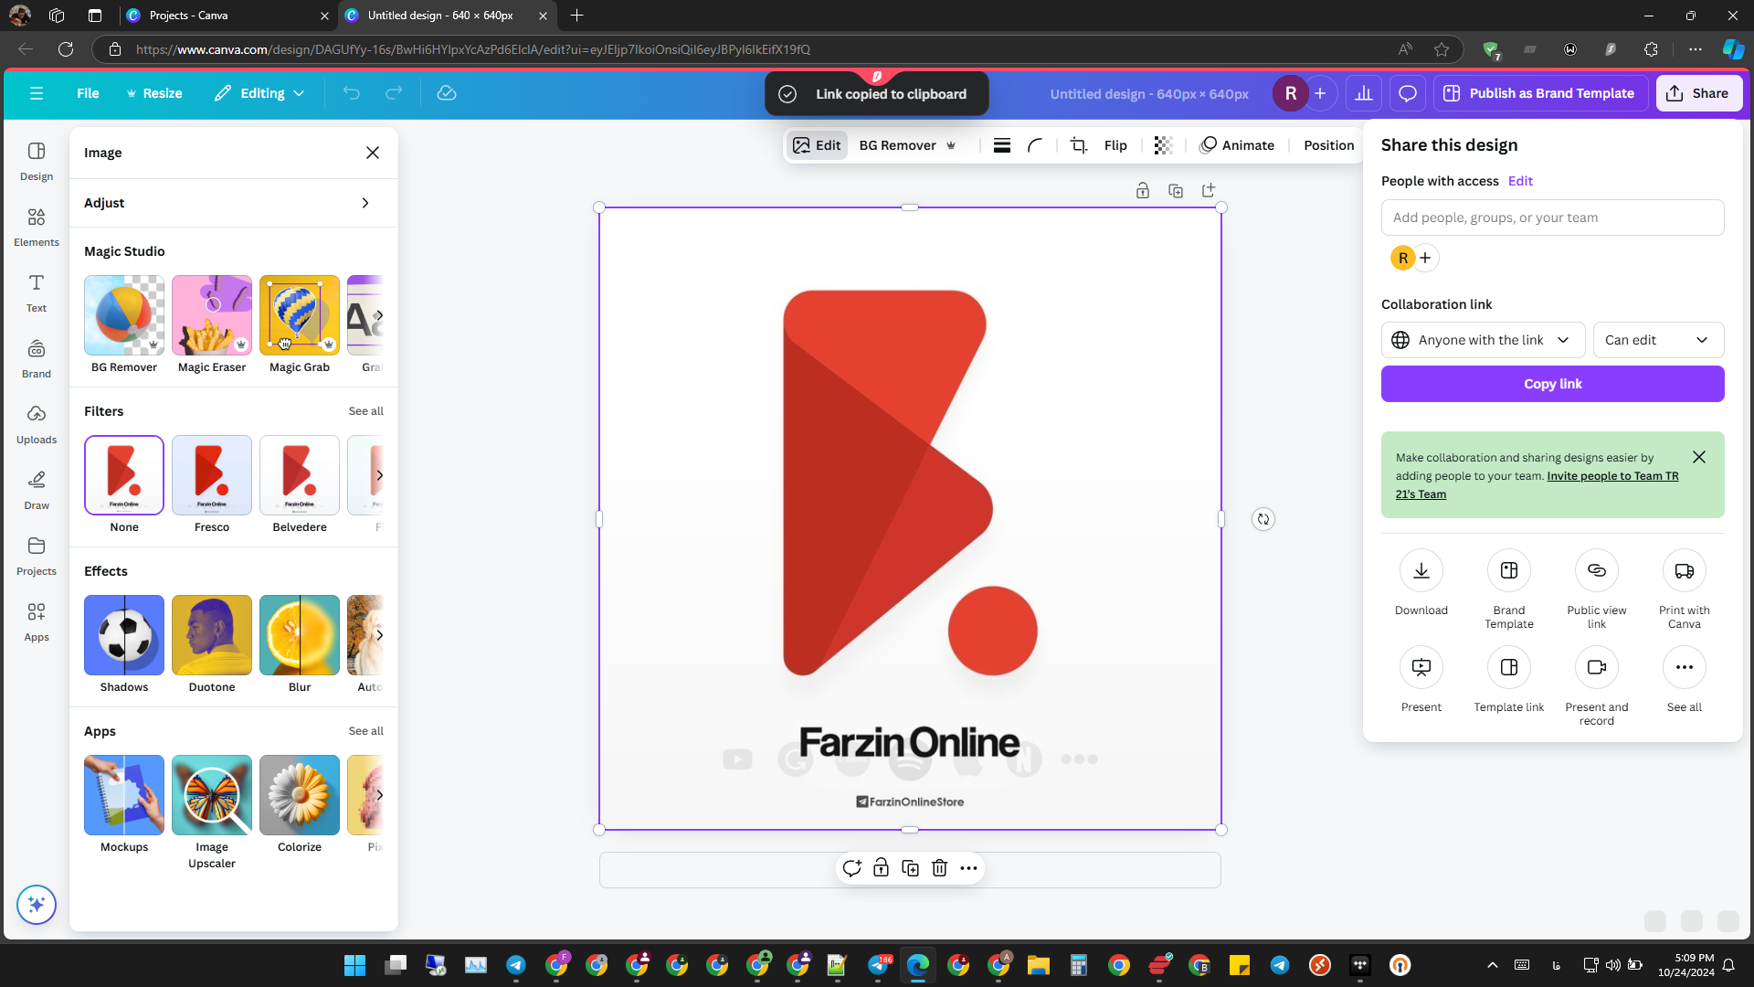Open the Brand kit panel

point(37,358)
